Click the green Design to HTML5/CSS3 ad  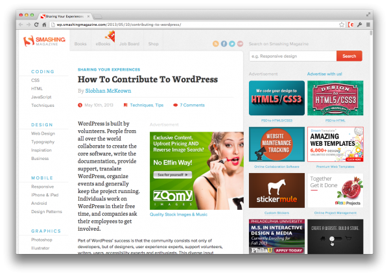coord(335,98)
